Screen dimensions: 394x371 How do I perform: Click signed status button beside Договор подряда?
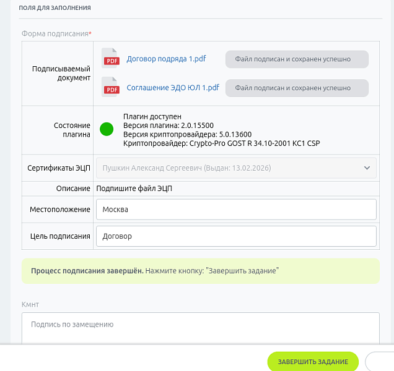[297, 59]
